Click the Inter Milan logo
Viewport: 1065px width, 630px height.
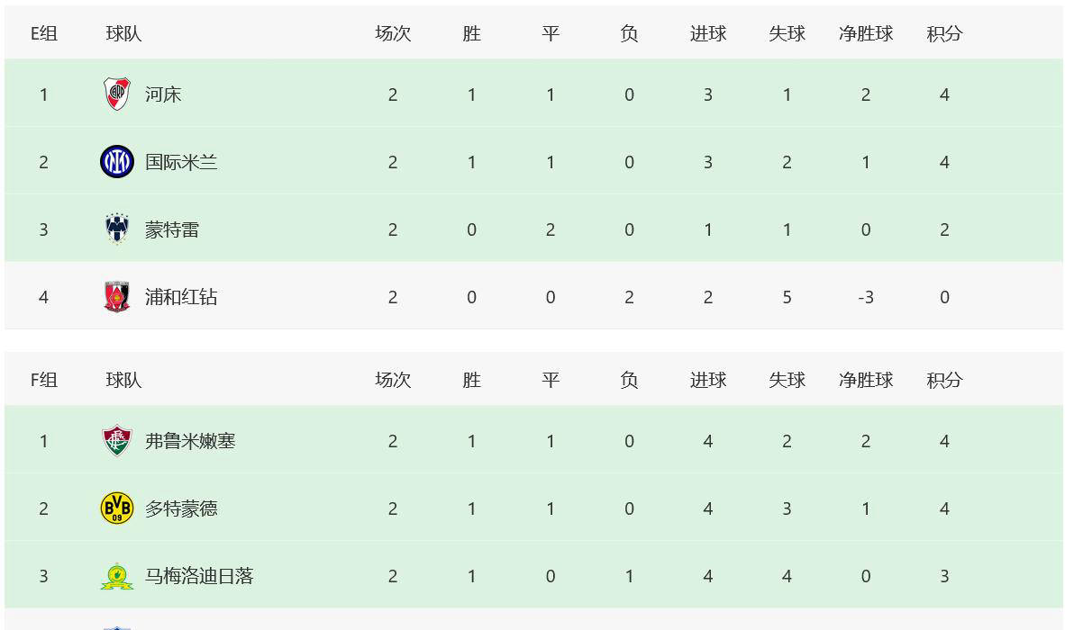point(116,162)
